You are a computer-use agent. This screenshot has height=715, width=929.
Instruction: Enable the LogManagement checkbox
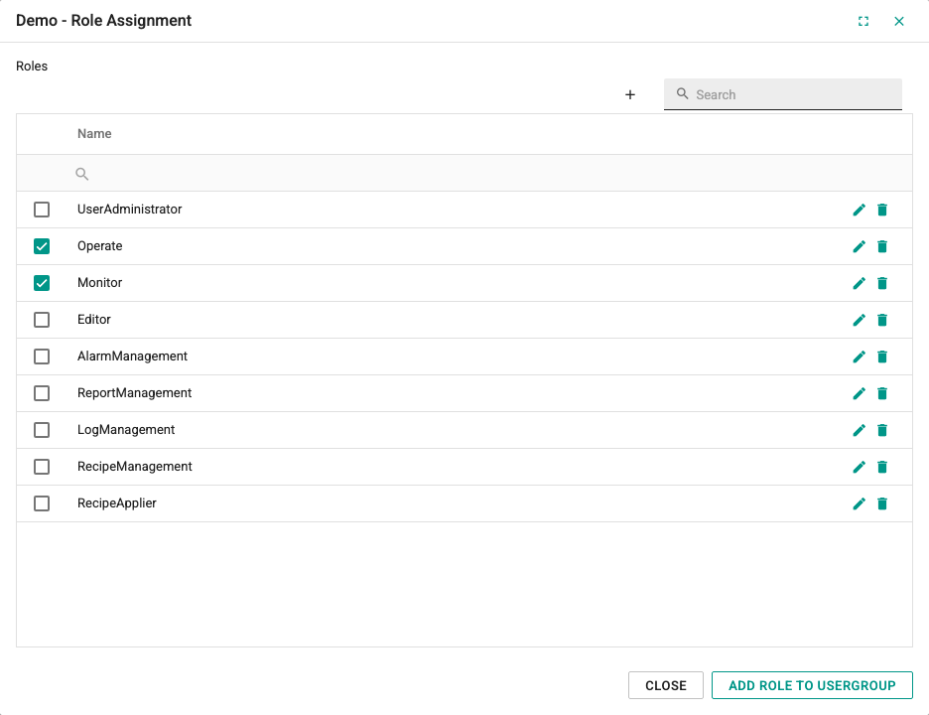42,430
